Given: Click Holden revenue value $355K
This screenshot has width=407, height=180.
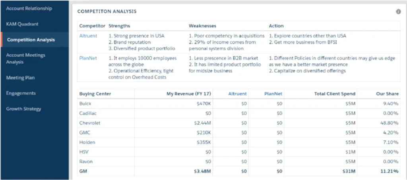Looking at the screenshot, I should 204,142.
